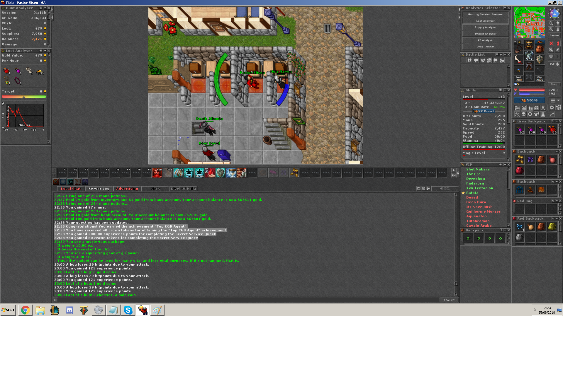Enable follow mode with the running-man icon
Screen dimensions: 563x379
tap(558, 49)
